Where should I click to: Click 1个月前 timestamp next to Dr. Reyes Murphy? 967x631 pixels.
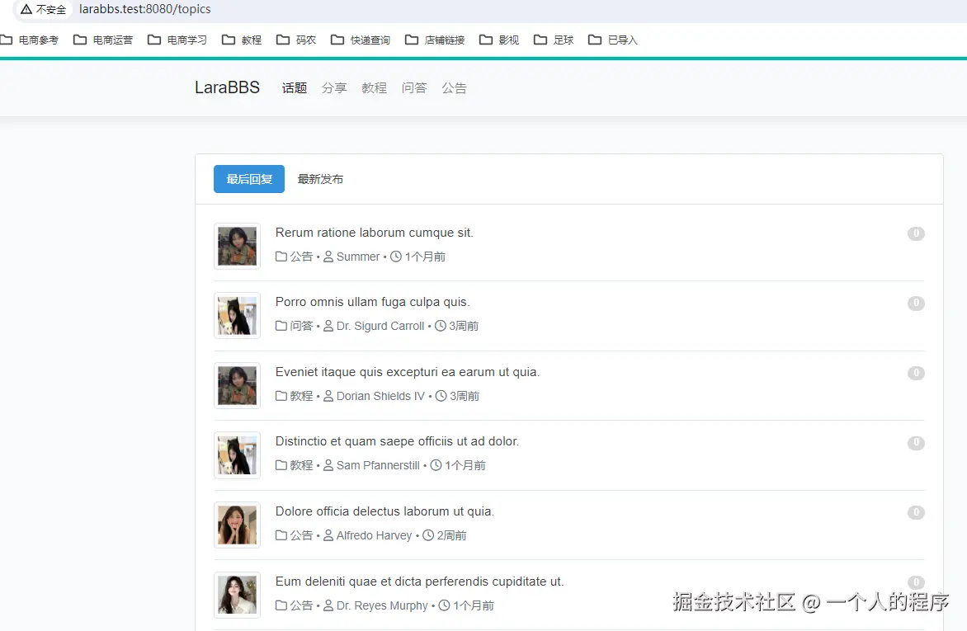[x=466, y=605]
